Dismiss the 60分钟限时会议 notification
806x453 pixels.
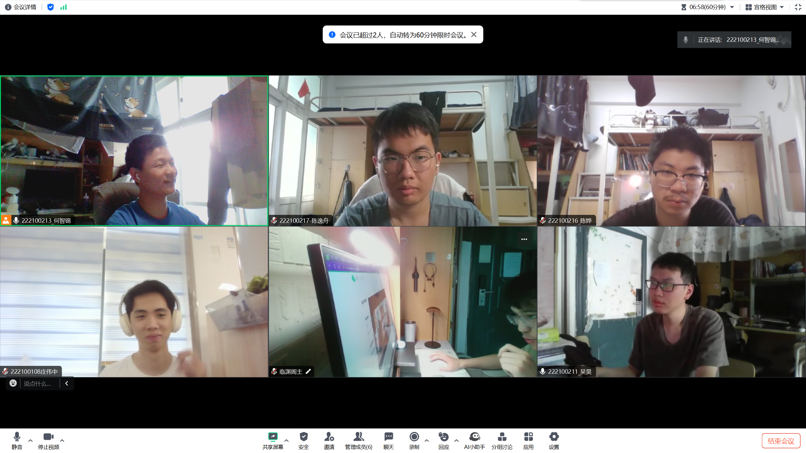tap(474, 35)
